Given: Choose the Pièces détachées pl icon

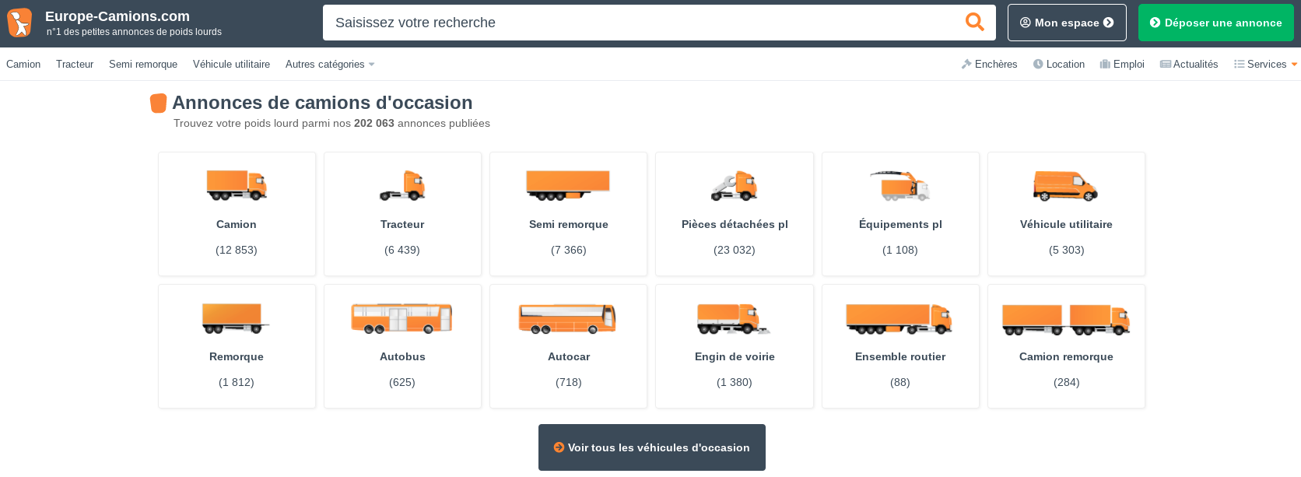Looking at the screenshot, I should click(735, 186).
